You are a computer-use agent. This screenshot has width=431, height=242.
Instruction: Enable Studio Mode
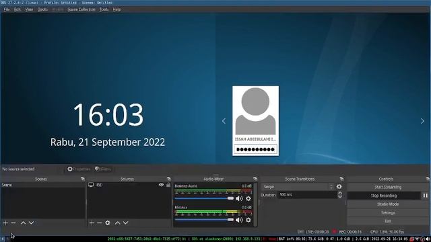(x=388, y=204)
